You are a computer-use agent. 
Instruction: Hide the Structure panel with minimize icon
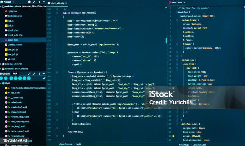point(44,73)
